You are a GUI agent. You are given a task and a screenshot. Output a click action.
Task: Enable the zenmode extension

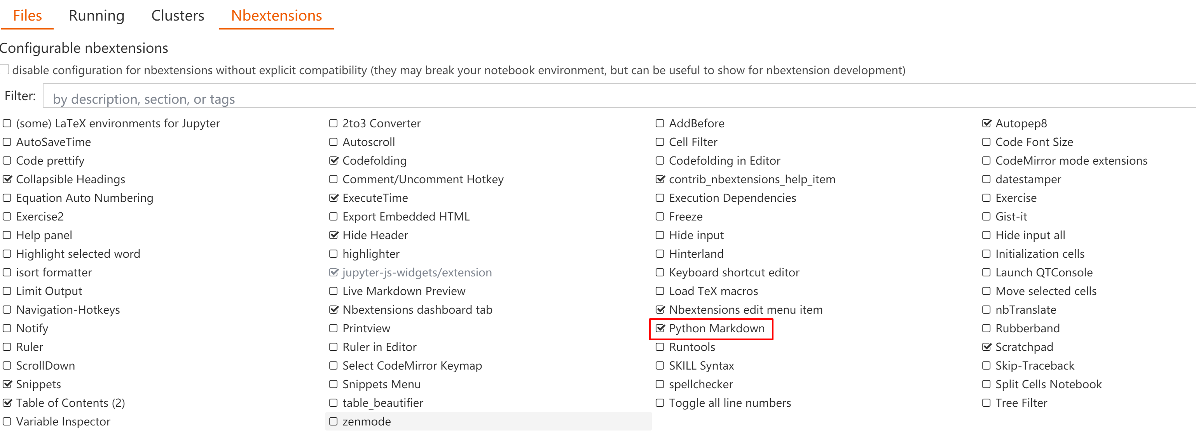pos(333,422)
